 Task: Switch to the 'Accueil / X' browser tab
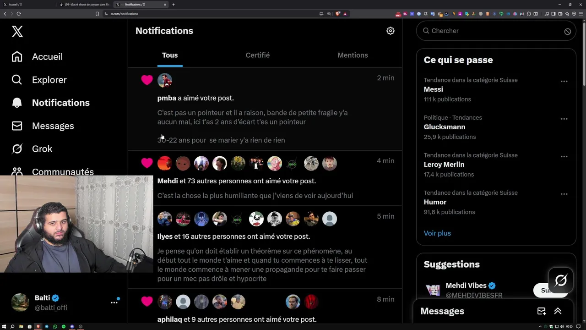pos(27,5)
